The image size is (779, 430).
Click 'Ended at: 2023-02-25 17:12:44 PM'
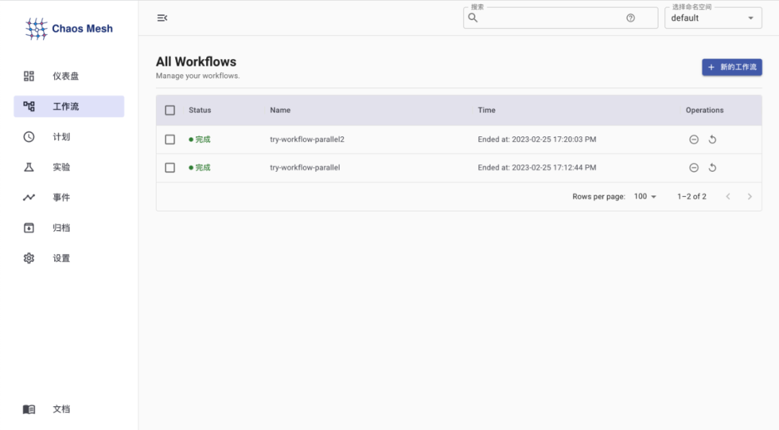tap(537, 168)
